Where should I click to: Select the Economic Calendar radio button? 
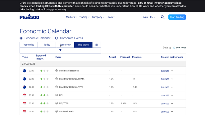tap(21, 38)
